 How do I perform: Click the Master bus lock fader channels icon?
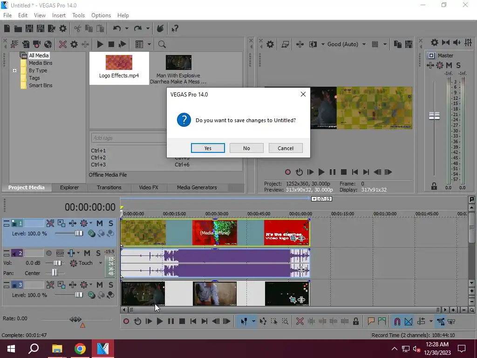click(434, 186)
